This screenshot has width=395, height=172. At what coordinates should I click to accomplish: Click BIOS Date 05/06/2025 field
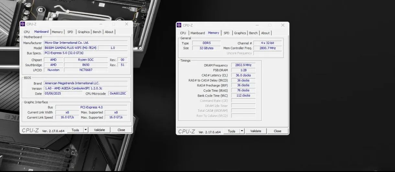[63, 93]
